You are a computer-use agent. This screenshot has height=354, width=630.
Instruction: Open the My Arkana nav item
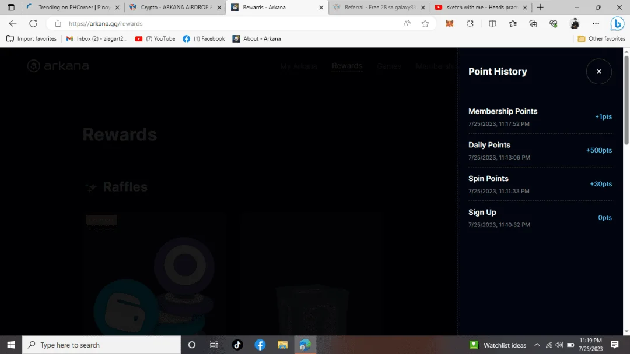pyautogui.click(x=299, y=66)
